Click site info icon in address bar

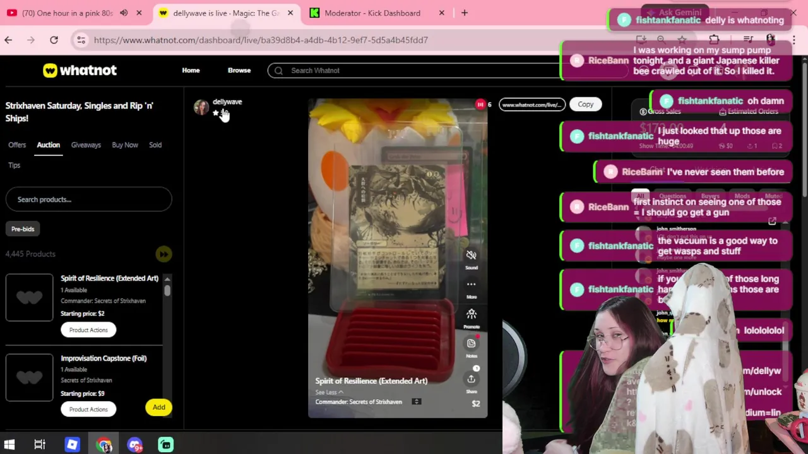coord(81,40)
